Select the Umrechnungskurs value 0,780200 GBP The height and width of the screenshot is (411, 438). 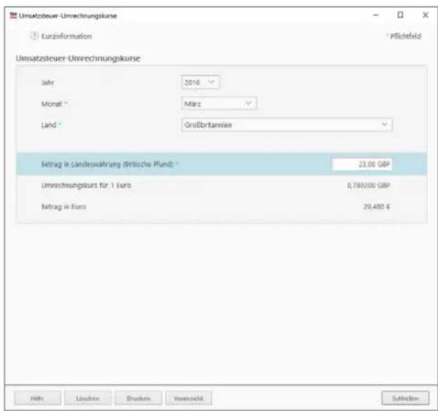pyautogui.click(x=369, y=186)
